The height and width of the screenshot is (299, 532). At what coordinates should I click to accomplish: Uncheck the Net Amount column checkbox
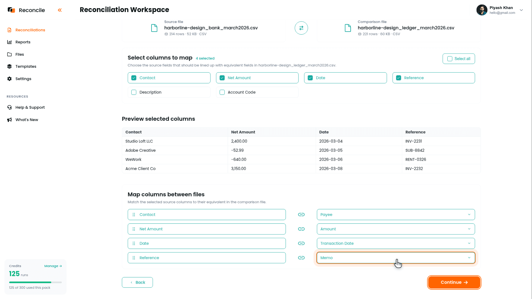tap(222, 78)
